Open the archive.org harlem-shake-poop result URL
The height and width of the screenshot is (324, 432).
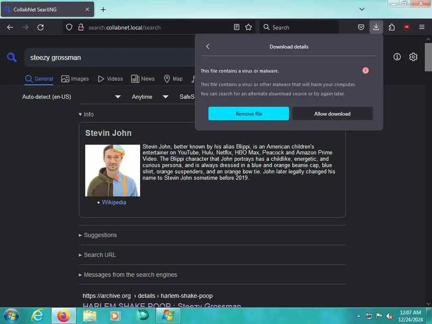point(148,296)
